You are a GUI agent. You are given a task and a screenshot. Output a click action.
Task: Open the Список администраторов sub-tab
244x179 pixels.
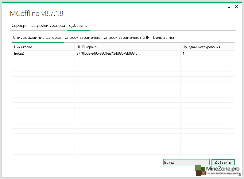[x=37, y=38]
